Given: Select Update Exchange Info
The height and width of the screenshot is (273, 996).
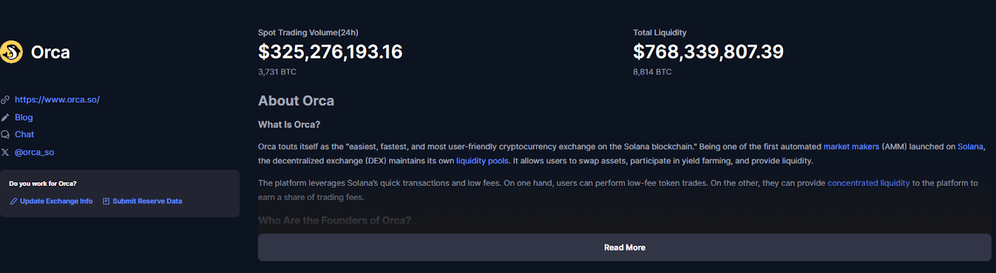Looking at the screenshot, I should [56, 201].
